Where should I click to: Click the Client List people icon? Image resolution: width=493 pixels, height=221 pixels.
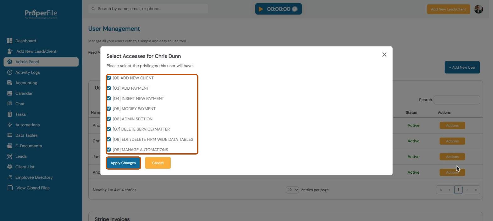click(10, 167)
